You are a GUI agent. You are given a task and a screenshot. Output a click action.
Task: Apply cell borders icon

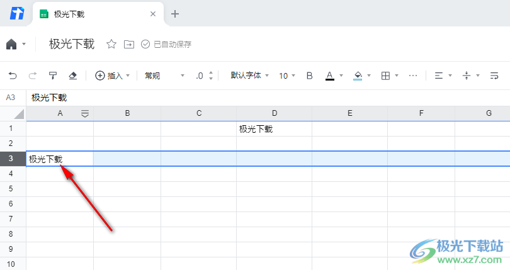pos(385,76)
